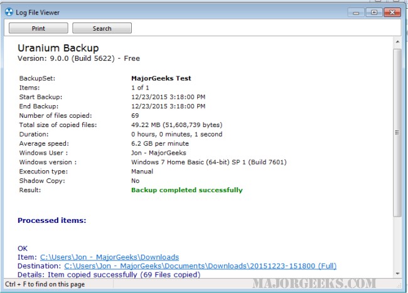This screenshot has width=408, height=293.
Task: Click the scrollbar up arrow
Action: (397, 41)
